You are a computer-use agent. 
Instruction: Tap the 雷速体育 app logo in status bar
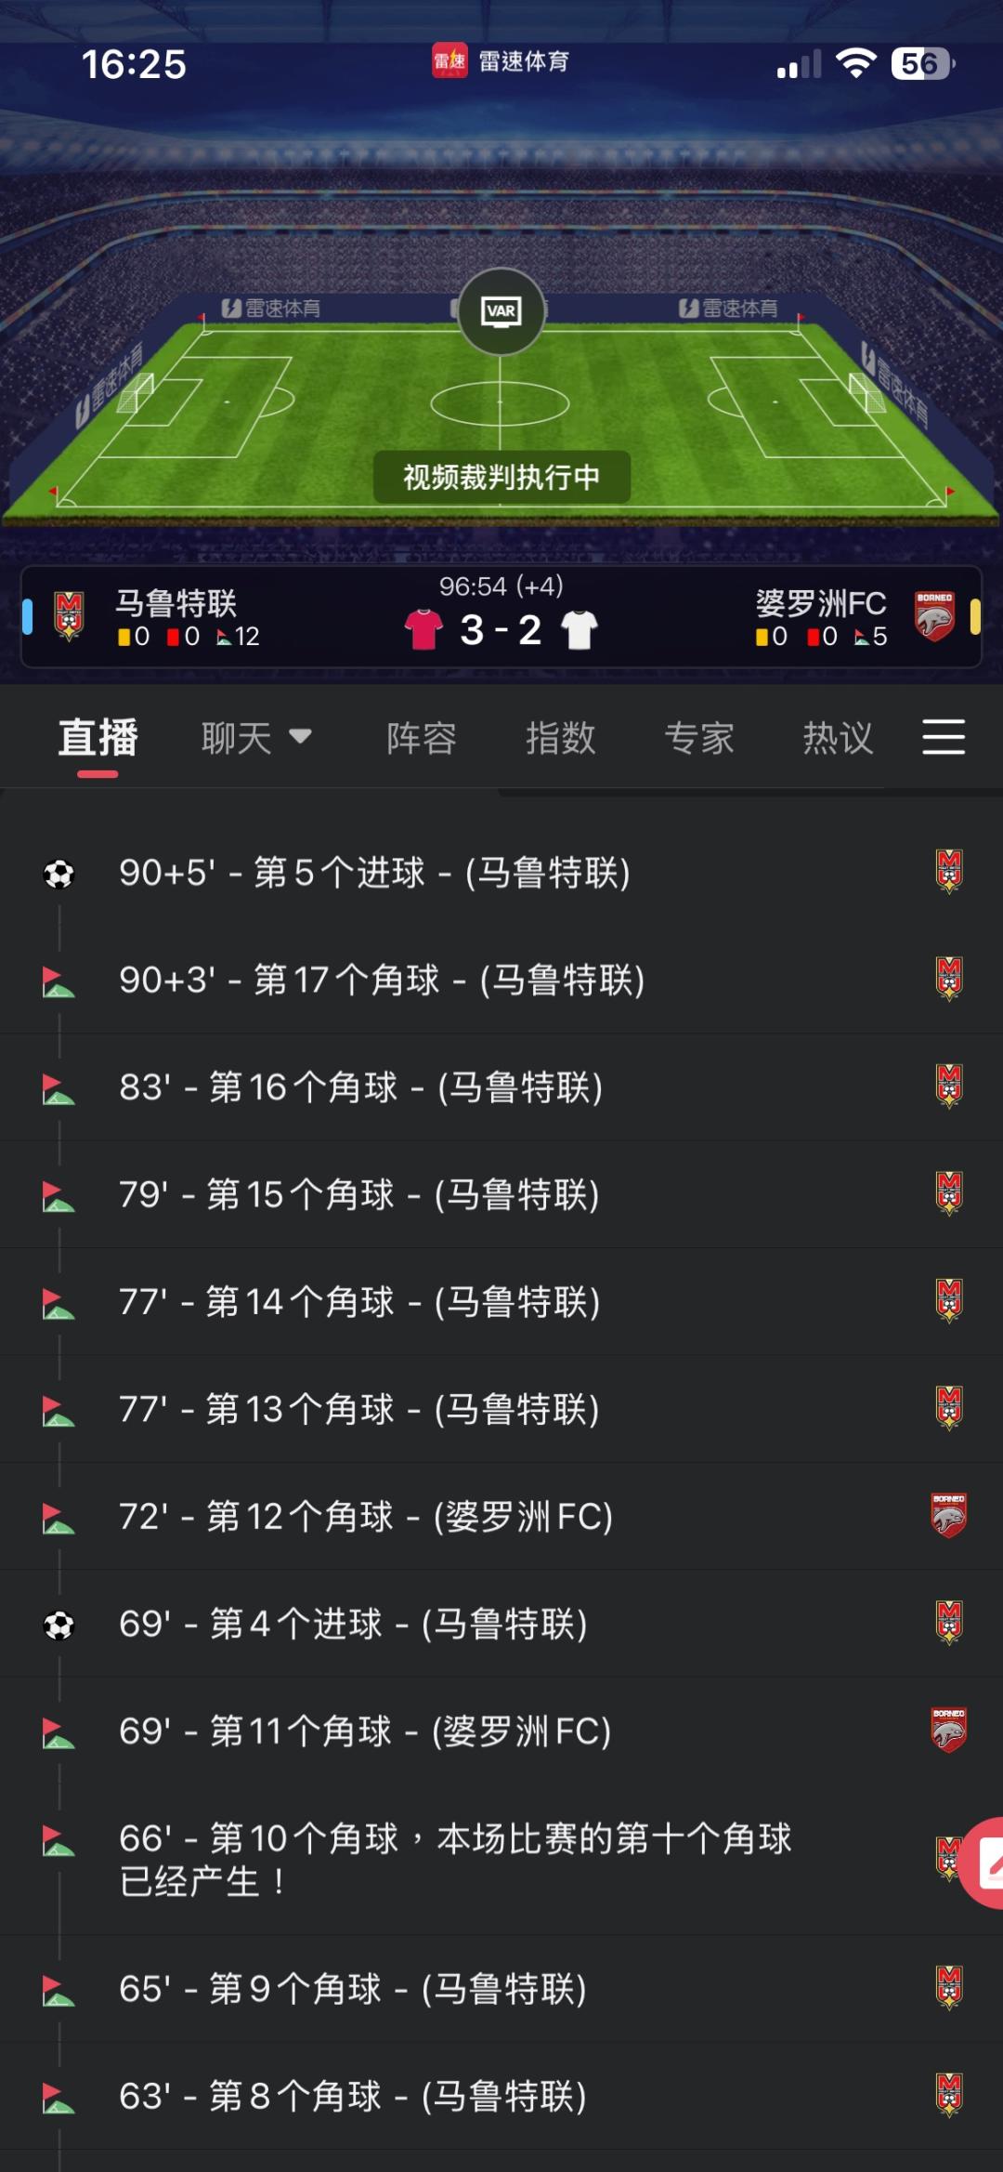pos(449,61)
